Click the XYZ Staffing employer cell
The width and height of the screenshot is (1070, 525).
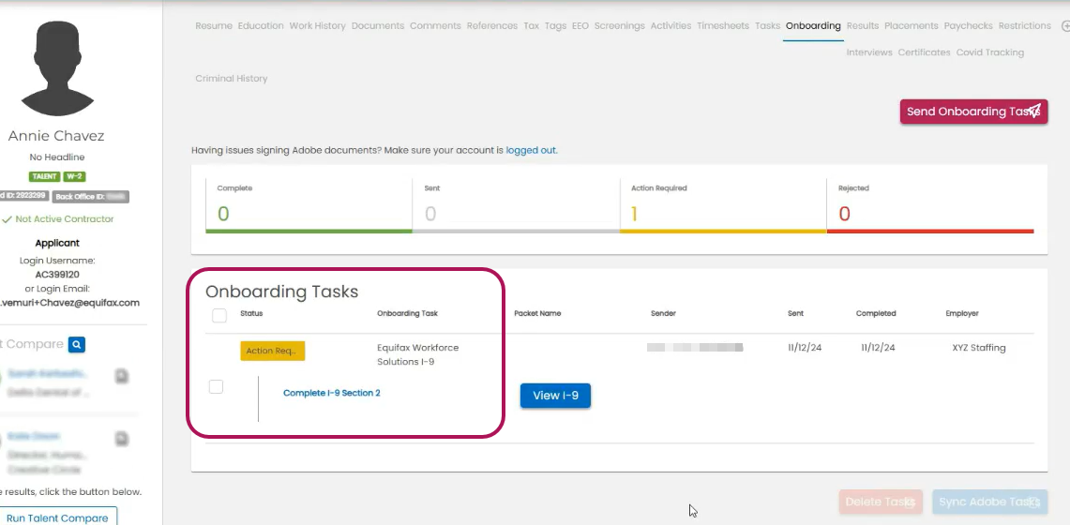tap(978, 348)
